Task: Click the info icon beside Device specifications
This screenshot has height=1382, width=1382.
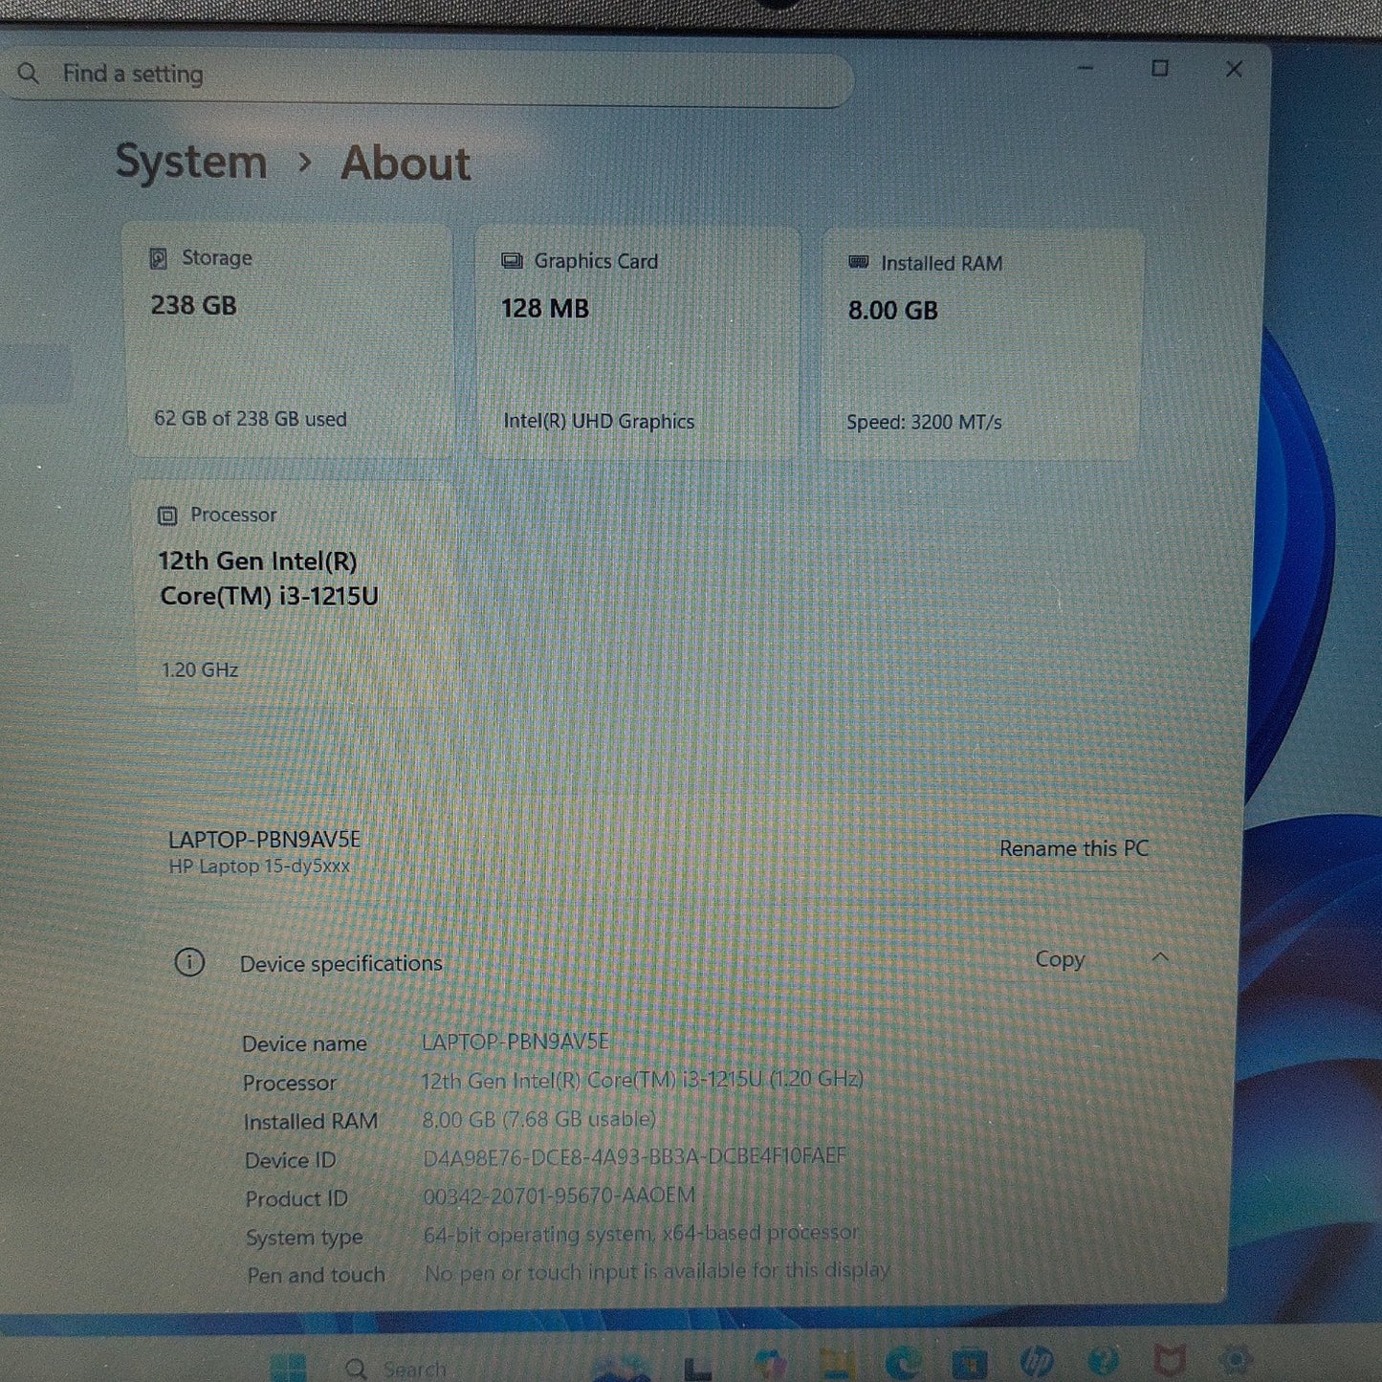Action: pos(190,963)
